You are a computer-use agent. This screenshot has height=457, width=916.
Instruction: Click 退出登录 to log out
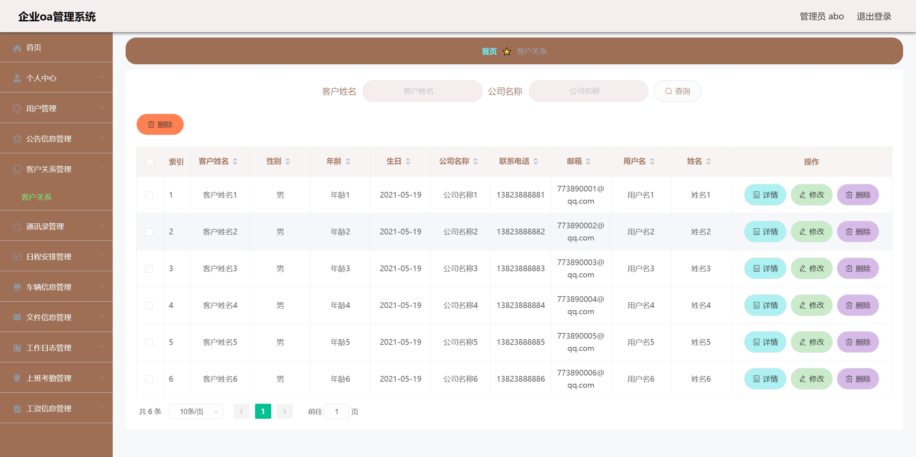click(x=874, y=16)
